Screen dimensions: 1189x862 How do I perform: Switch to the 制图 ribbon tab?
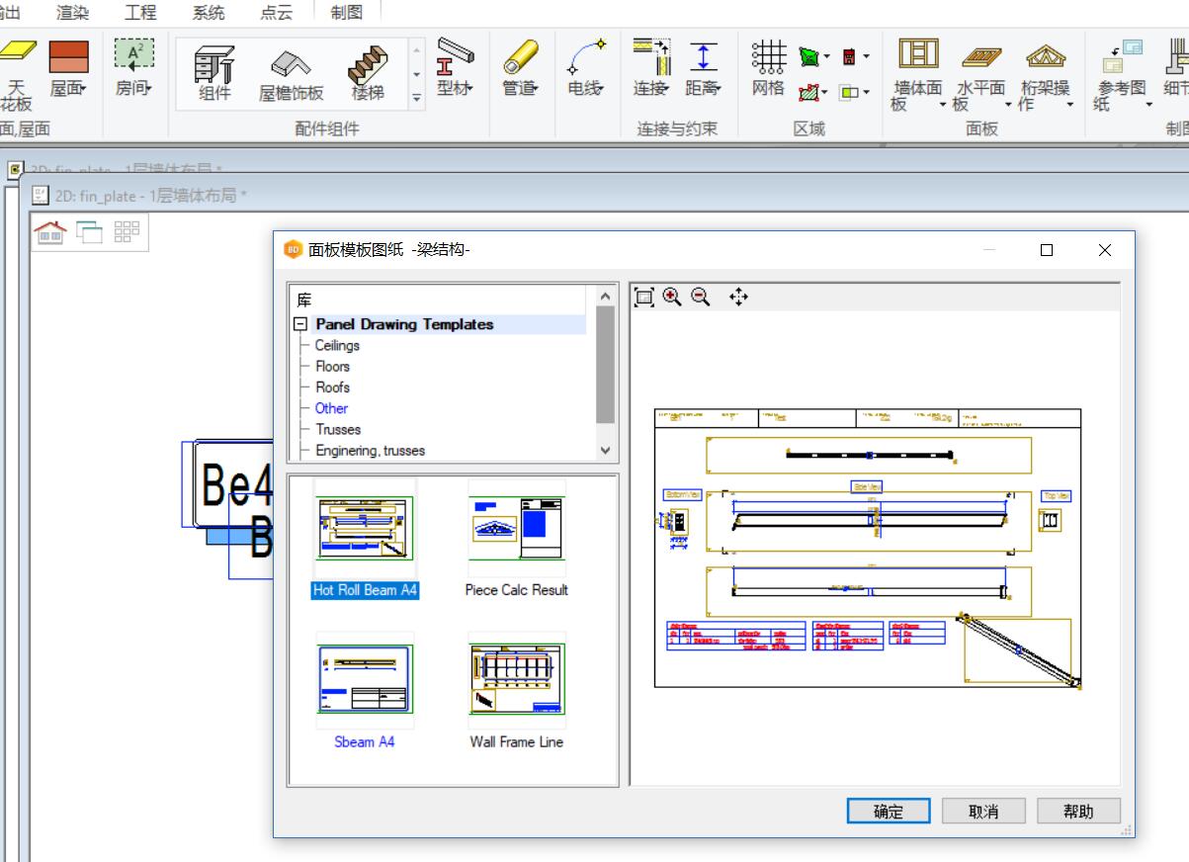[x=347, y=12]
